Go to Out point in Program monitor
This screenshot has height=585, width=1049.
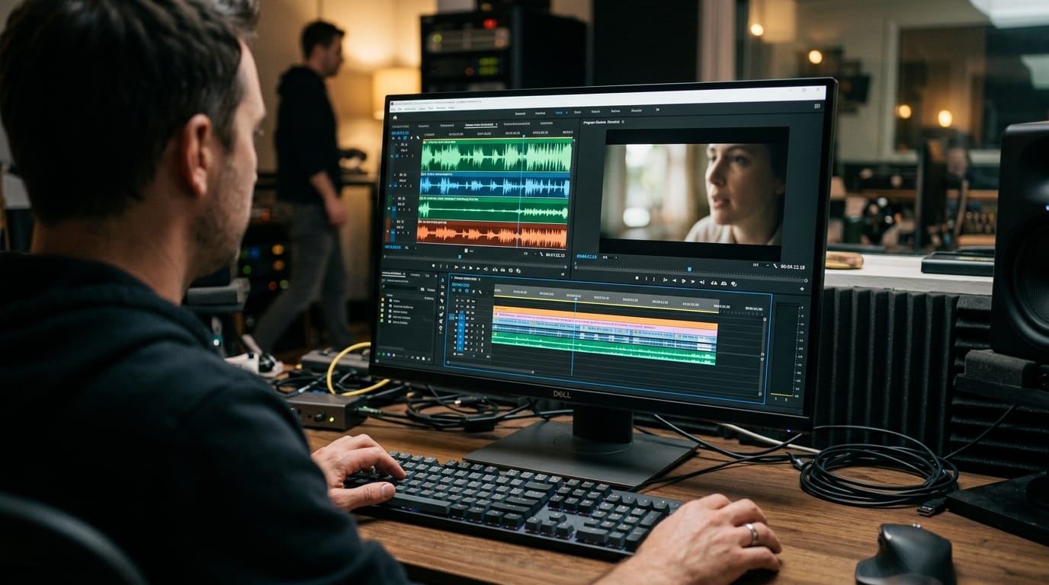pos(701,283)
